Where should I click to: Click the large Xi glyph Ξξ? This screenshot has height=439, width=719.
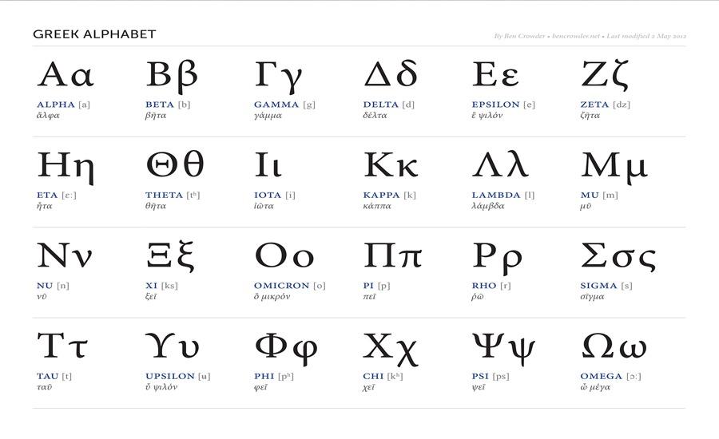[x=170, y=256]
